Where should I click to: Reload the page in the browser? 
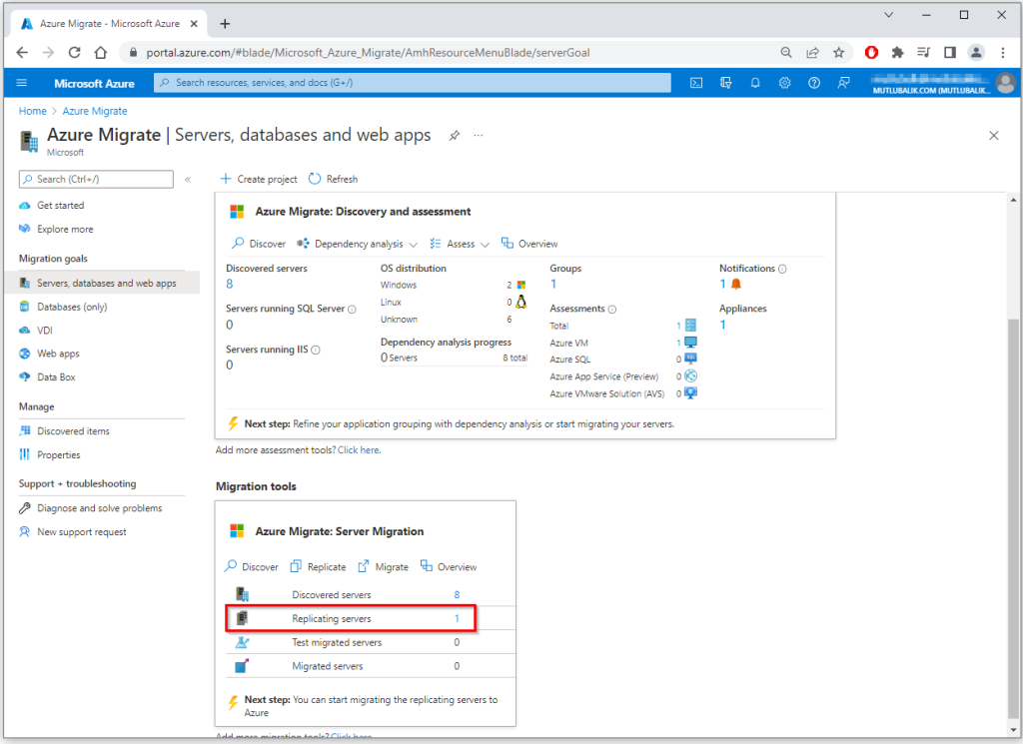(74, 53)
